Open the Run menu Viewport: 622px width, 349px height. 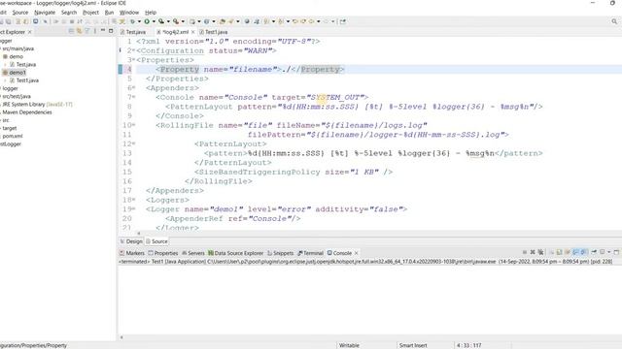(x=109, y=13)
